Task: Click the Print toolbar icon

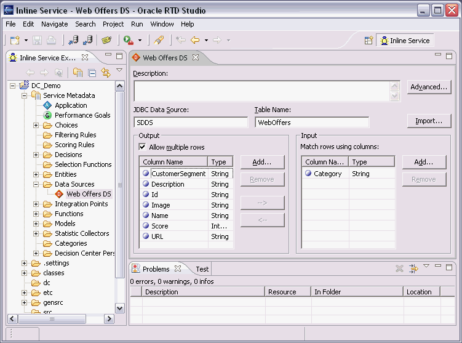Action: pos(51,40)
